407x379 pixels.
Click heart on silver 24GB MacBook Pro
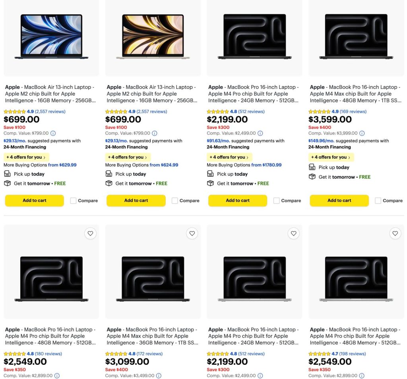click(294, 233)
